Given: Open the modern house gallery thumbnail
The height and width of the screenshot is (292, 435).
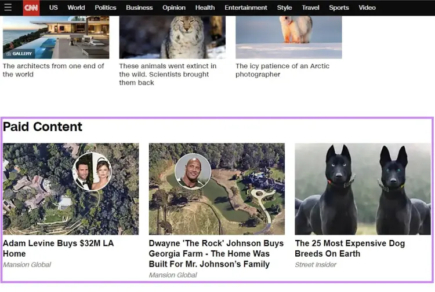Looking at the screenshot, I should (x=56, y=37).
